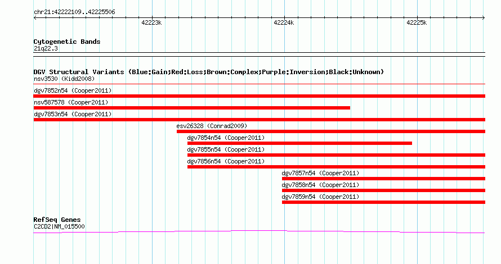Select the red bar for esv26328
This screenshot has width=501, height=264.
pos(330,131)
